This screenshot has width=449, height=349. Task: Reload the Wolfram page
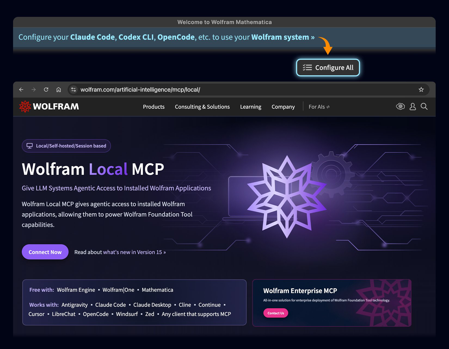click(46, 89)
